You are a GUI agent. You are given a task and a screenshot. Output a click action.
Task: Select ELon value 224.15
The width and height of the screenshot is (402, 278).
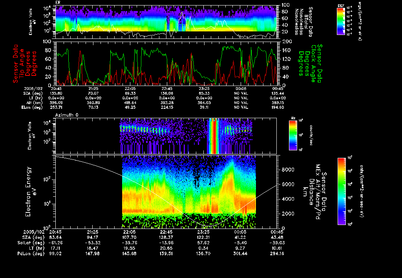pos(167,108)
